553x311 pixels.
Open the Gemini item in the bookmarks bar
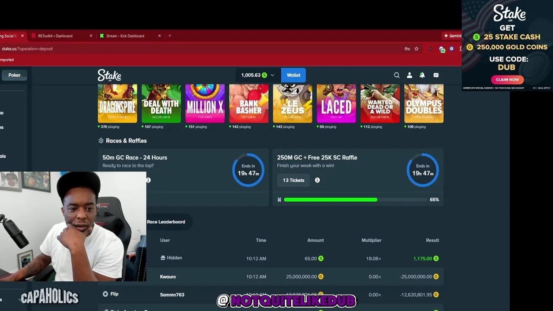[452, 36]
